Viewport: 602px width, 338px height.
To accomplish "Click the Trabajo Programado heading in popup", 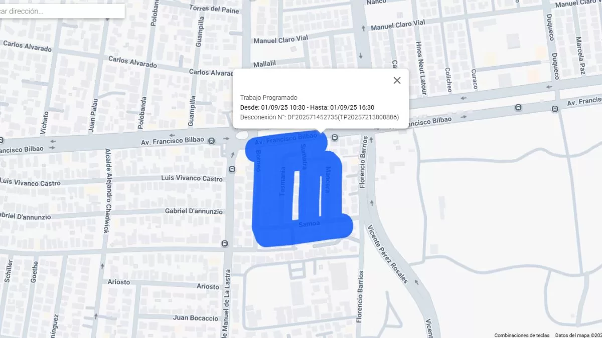I will pyautogui.click(x=269, y=98).
